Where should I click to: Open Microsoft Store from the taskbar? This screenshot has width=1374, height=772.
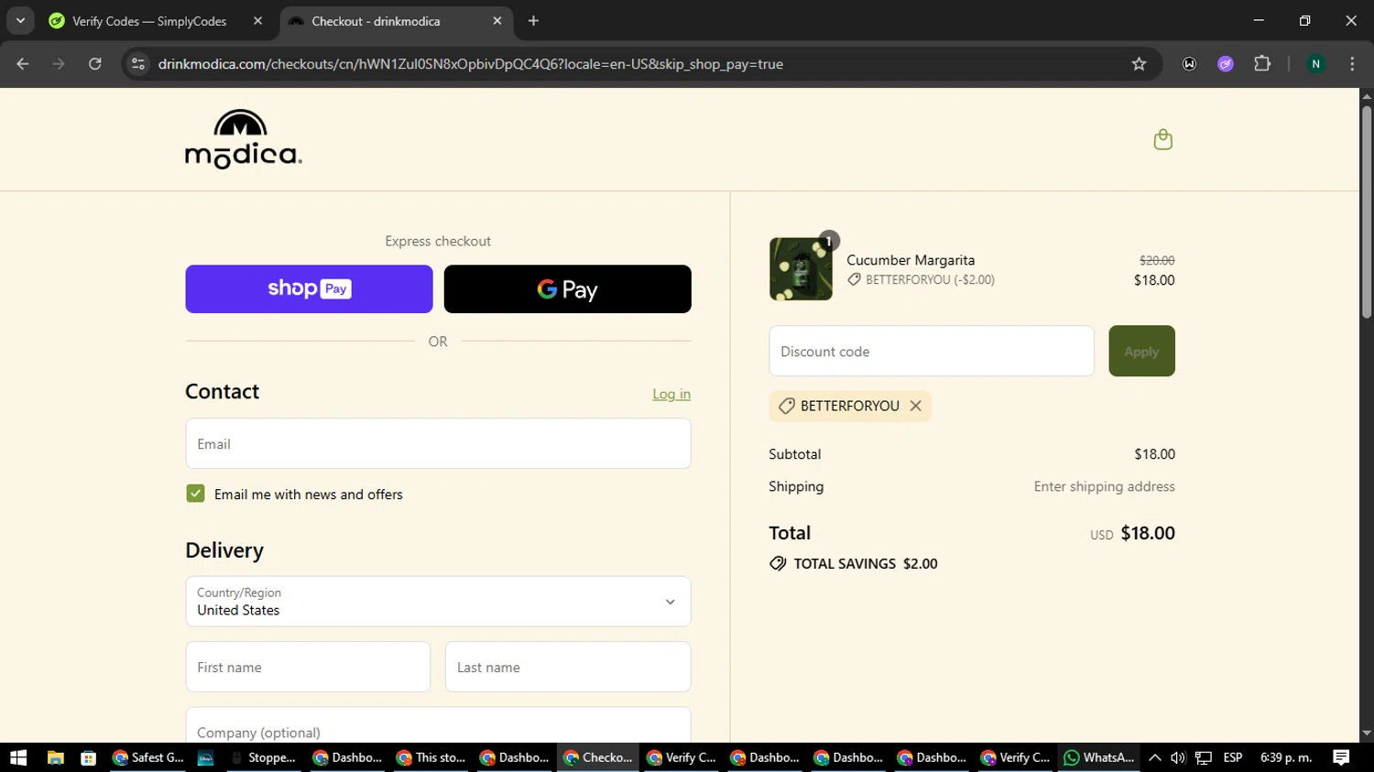tap(88, 757)
